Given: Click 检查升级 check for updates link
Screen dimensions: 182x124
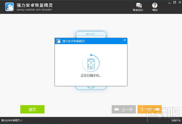Looking at the screenshot, I should (176, 120).
